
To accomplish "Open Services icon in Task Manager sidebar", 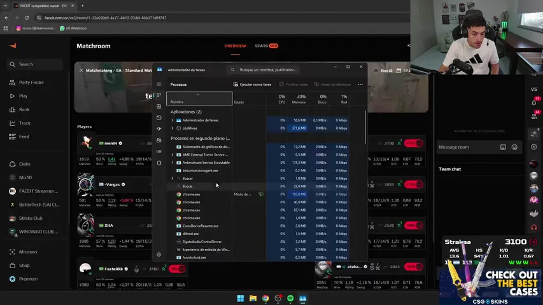I will [x=159, y=163].
